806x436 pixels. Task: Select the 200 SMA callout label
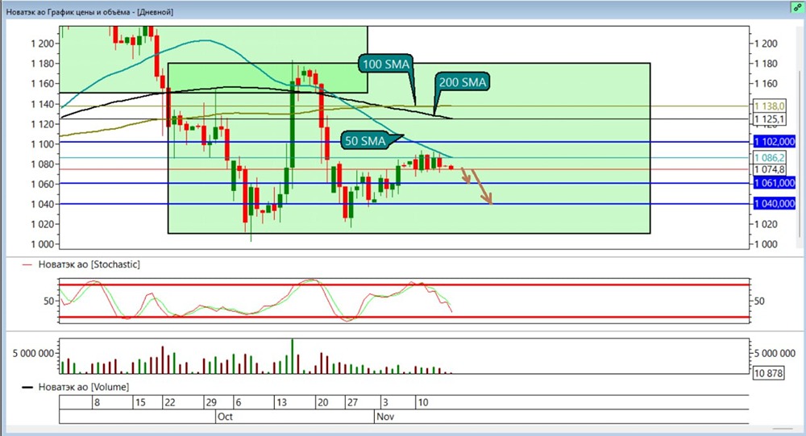click(x=462, y=82)
